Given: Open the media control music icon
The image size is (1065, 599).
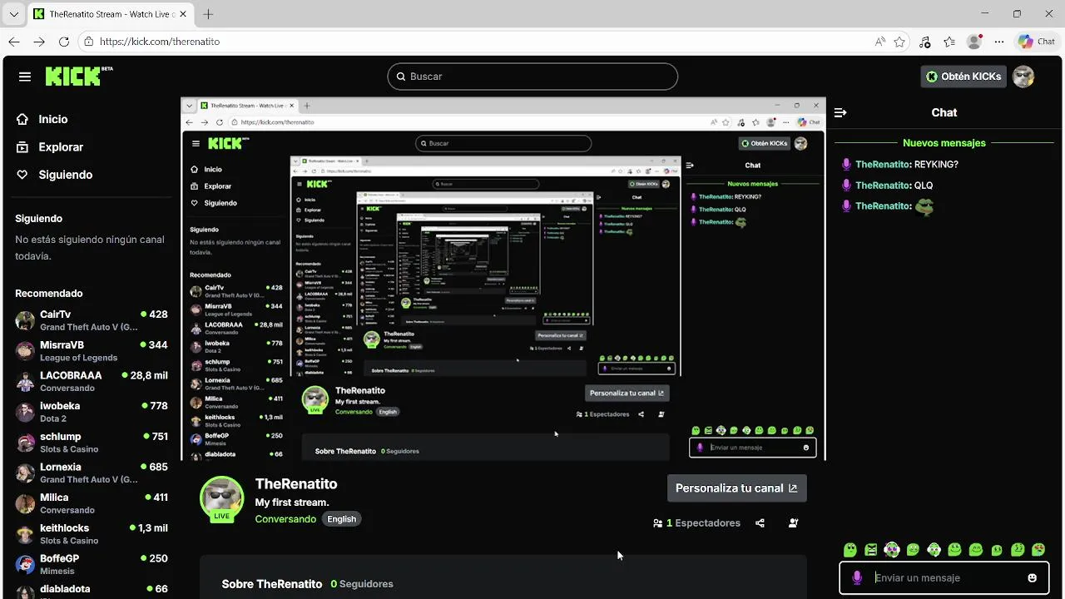Looking at the screenshot, I should [925, 42].
